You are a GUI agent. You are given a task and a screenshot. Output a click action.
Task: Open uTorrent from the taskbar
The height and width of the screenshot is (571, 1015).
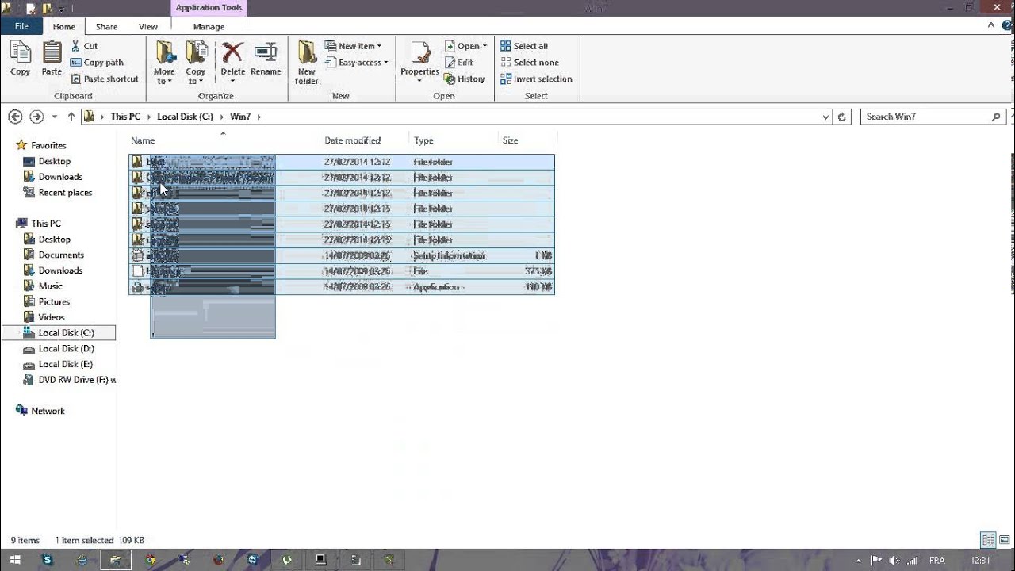click(x=287, y=560)
